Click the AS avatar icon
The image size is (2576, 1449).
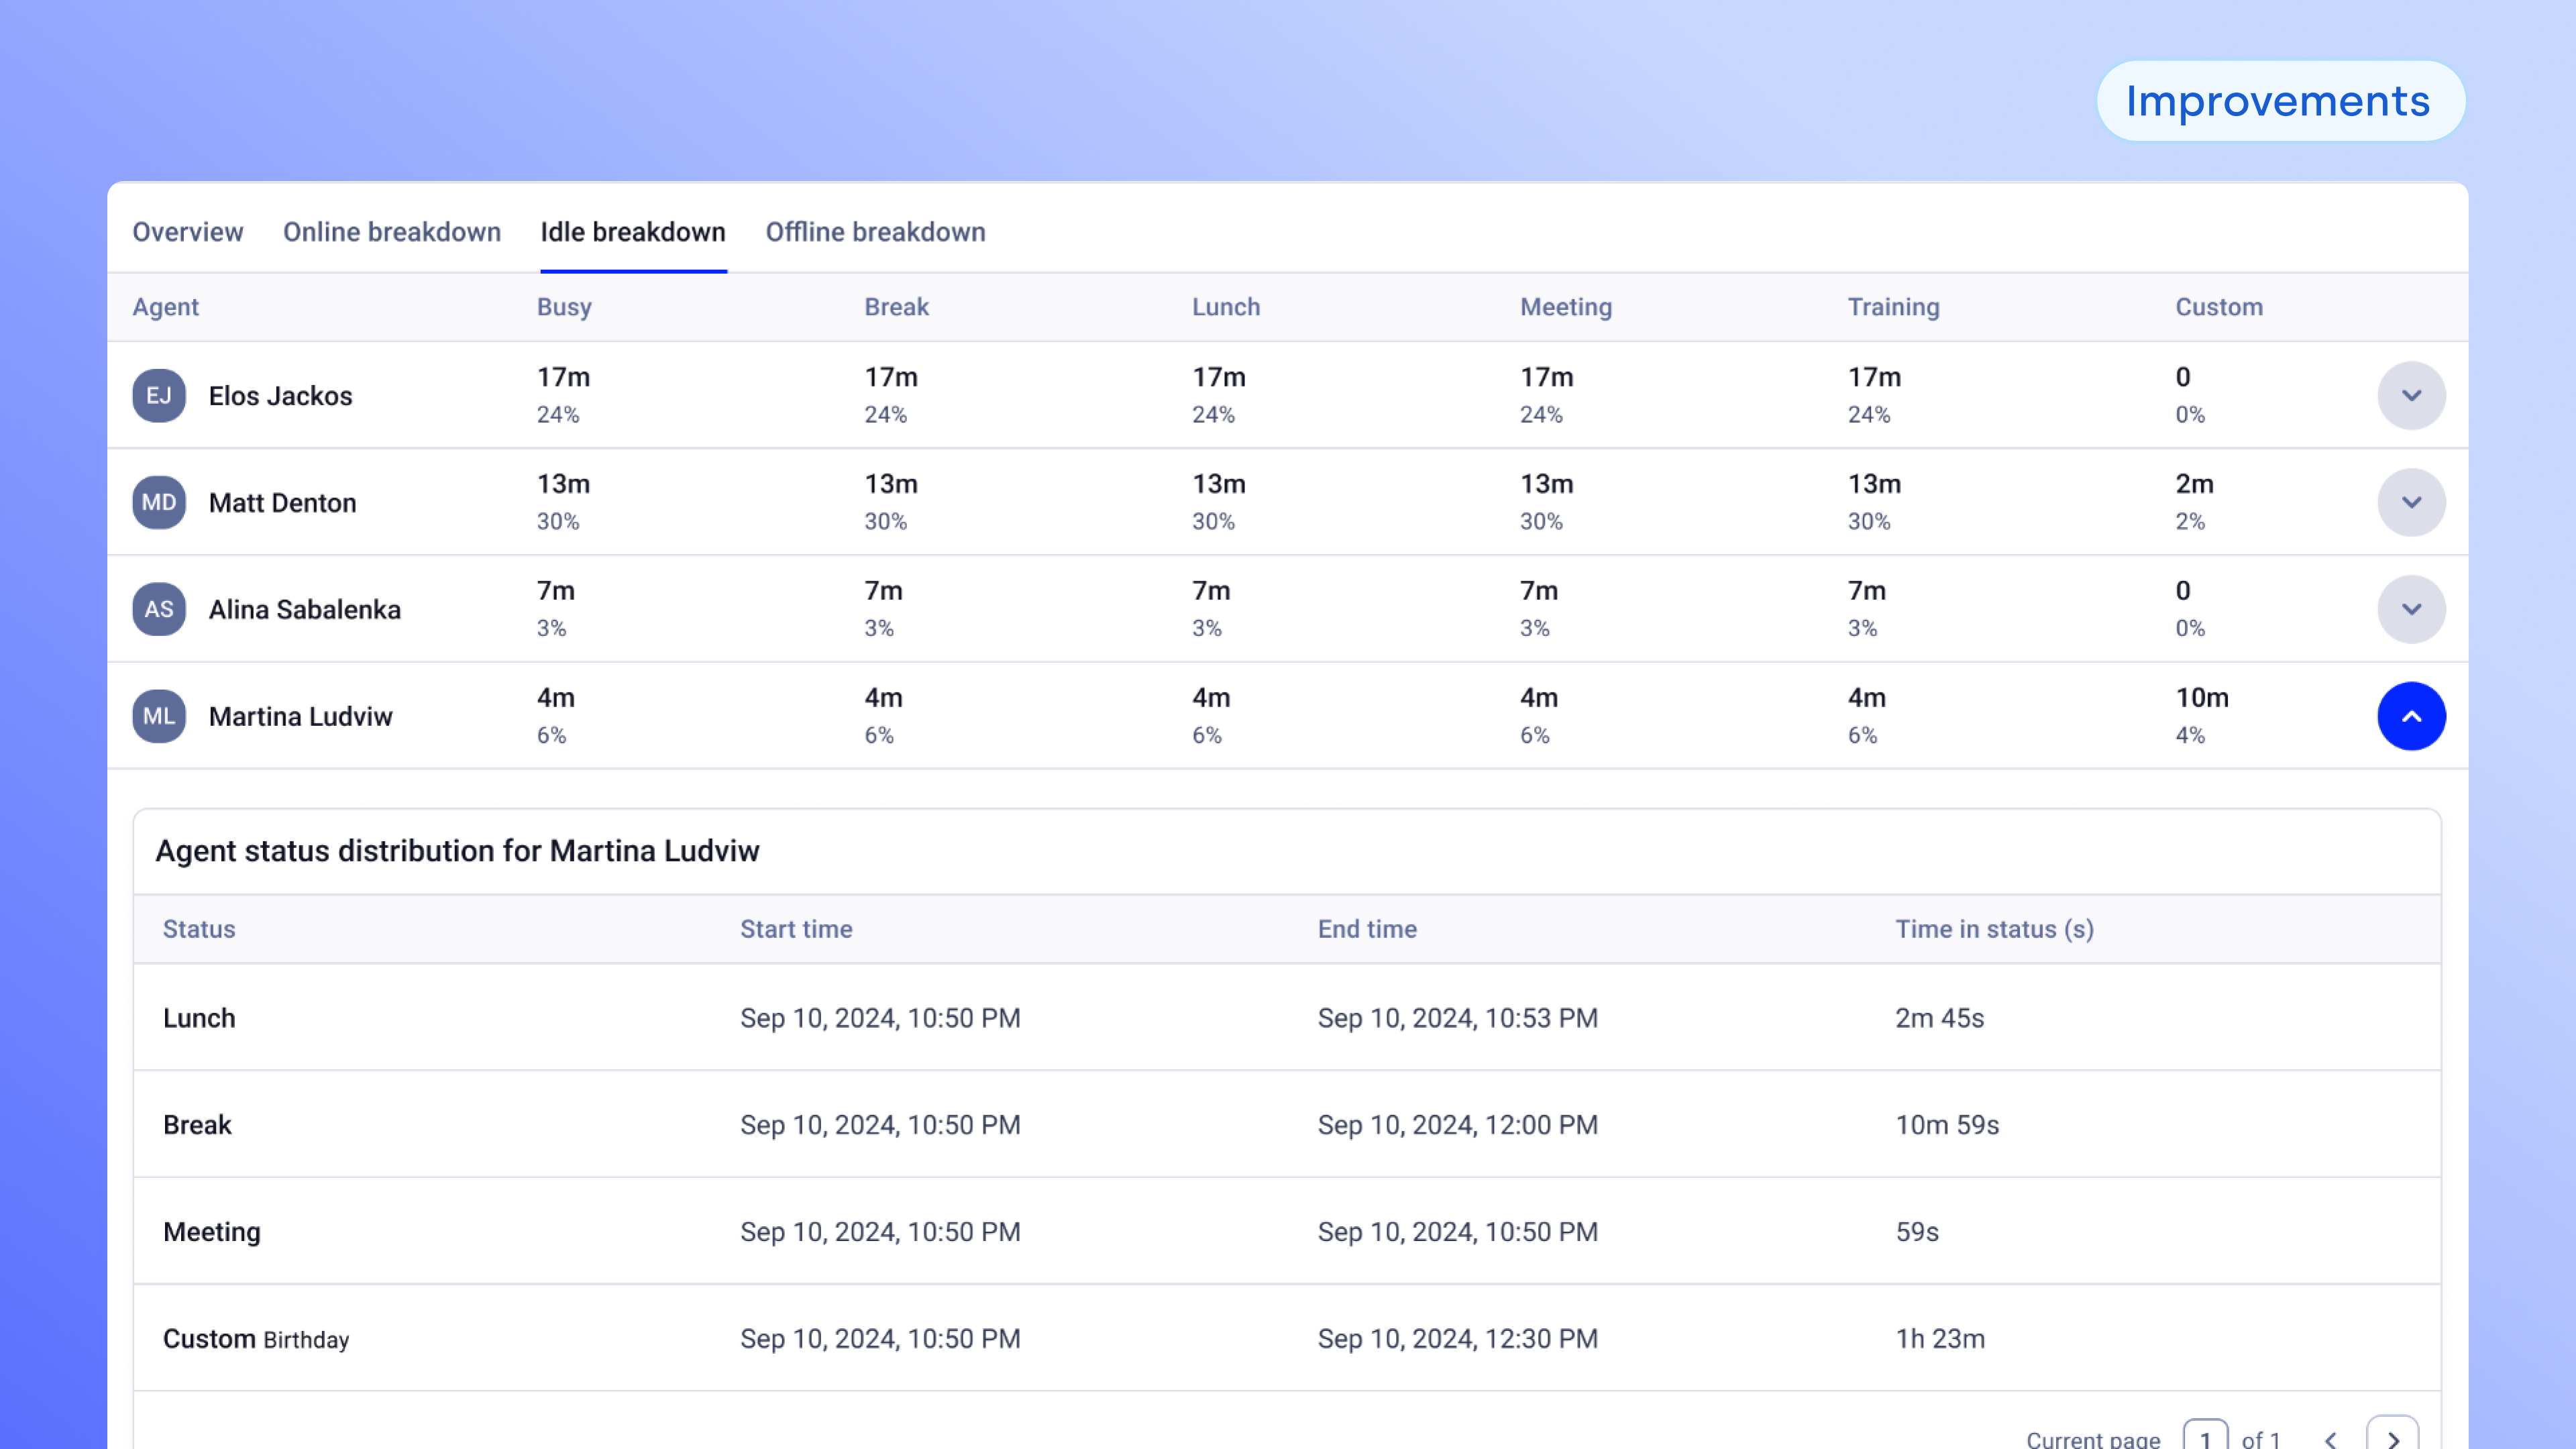tap(159, 609)
